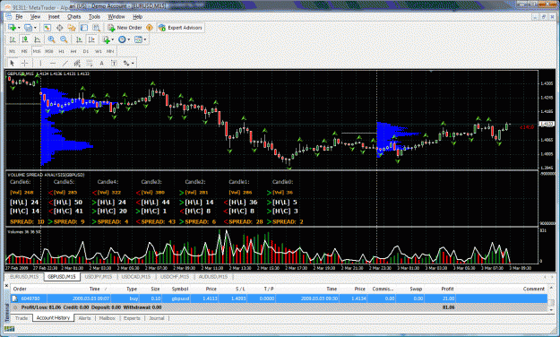Expand the Arrows dropdown arrow

coord(133,64)
